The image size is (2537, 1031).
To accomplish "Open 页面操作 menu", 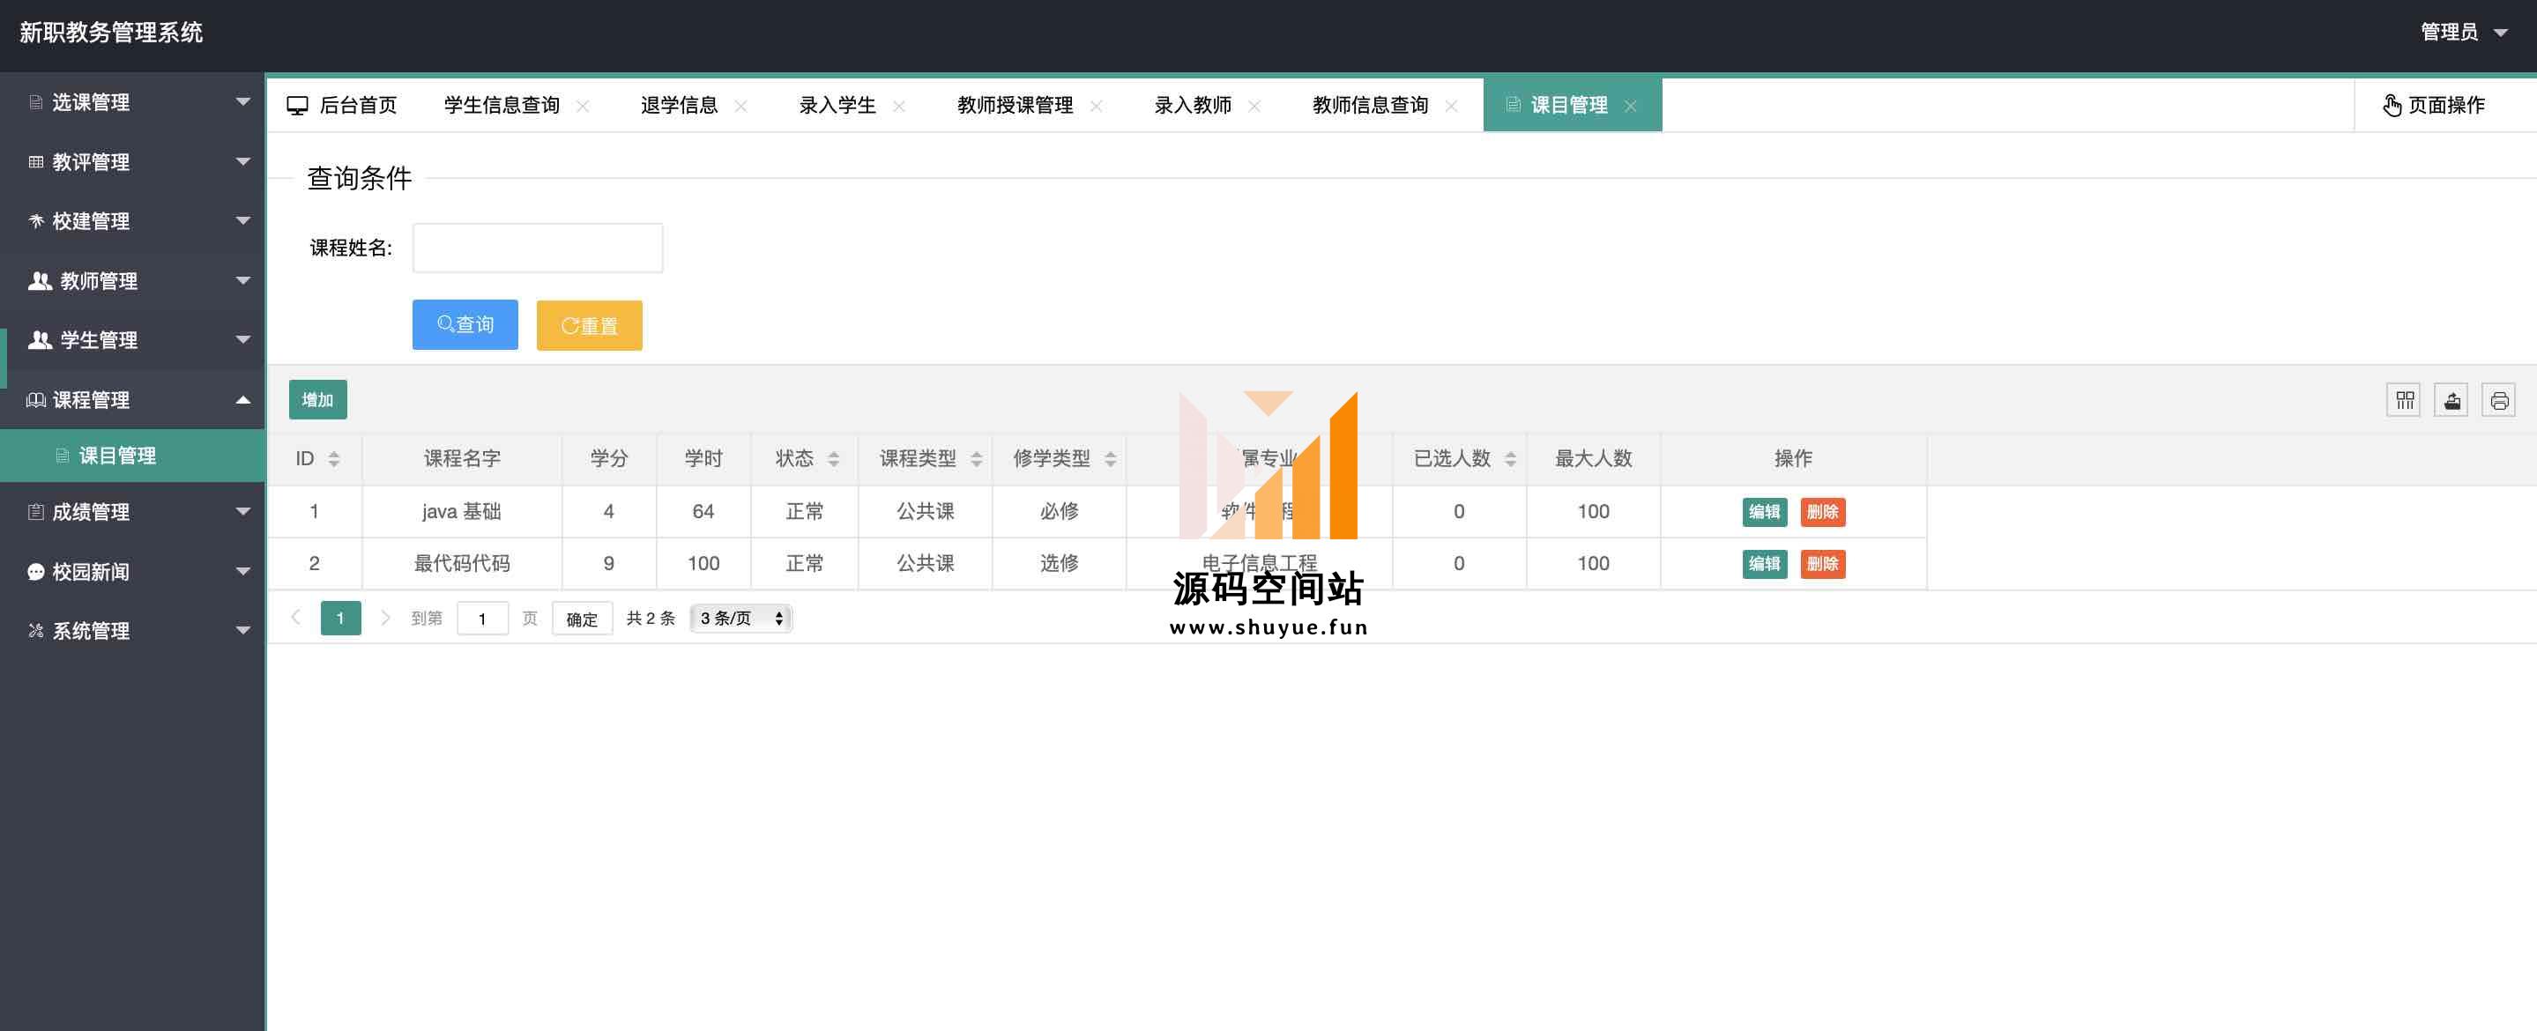I will coord(2435,106).
